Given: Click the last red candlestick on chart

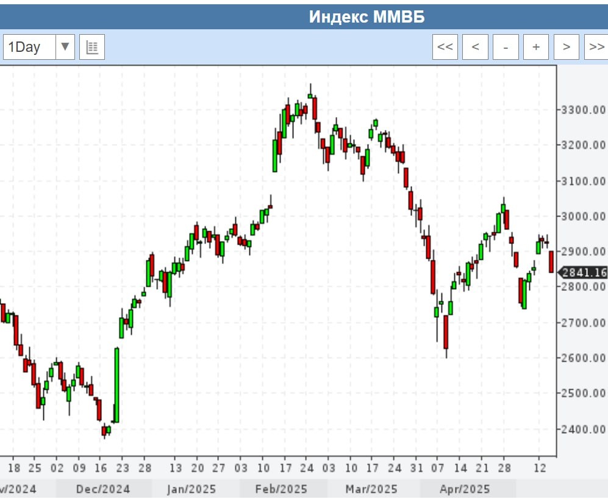Looking at the screenshot, I should (x=551, y=262).
